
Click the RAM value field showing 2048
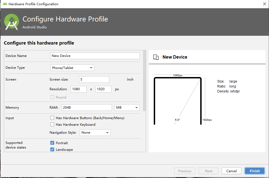(x=87, y=108)
